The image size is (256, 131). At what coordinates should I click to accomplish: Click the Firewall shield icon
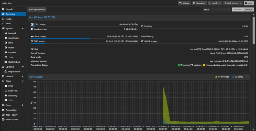point(3,76)
